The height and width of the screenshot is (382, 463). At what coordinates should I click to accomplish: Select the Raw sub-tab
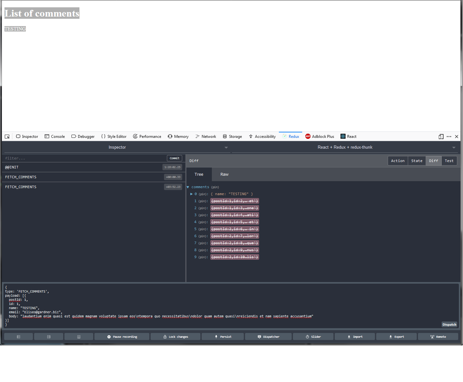(224, 174)
